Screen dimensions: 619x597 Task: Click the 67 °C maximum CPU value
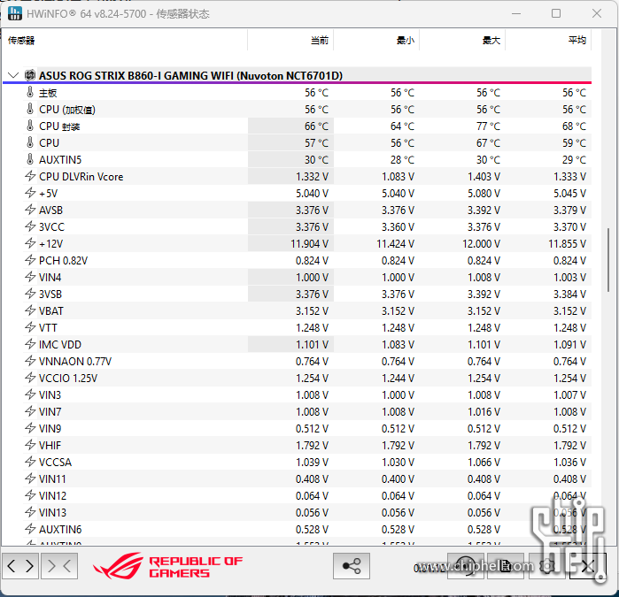[x=488, y=142]
